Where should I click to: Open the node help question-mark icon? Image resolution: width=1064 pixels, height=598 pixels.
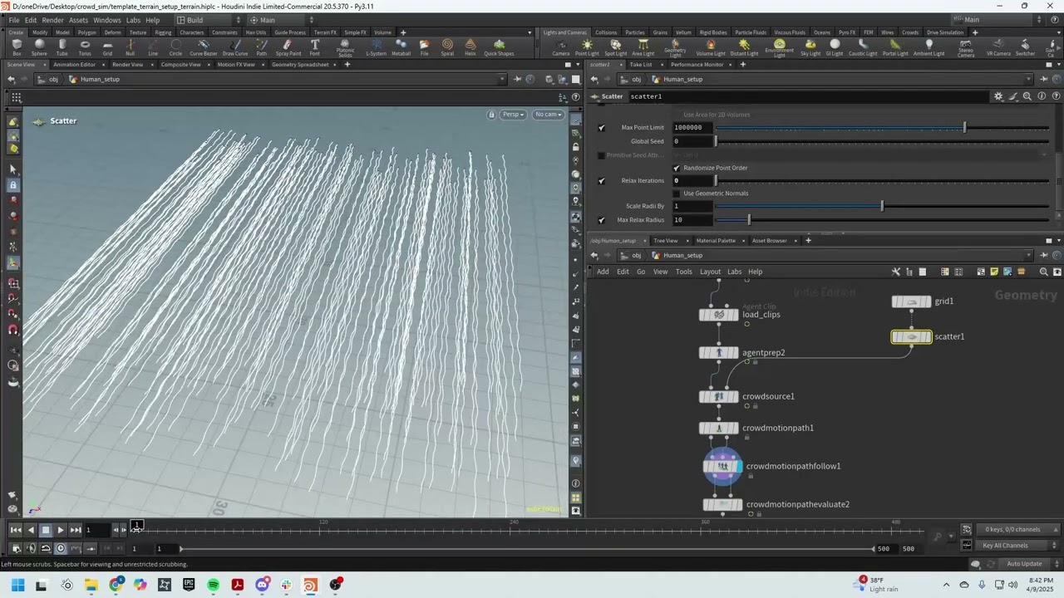[1056, 96]
